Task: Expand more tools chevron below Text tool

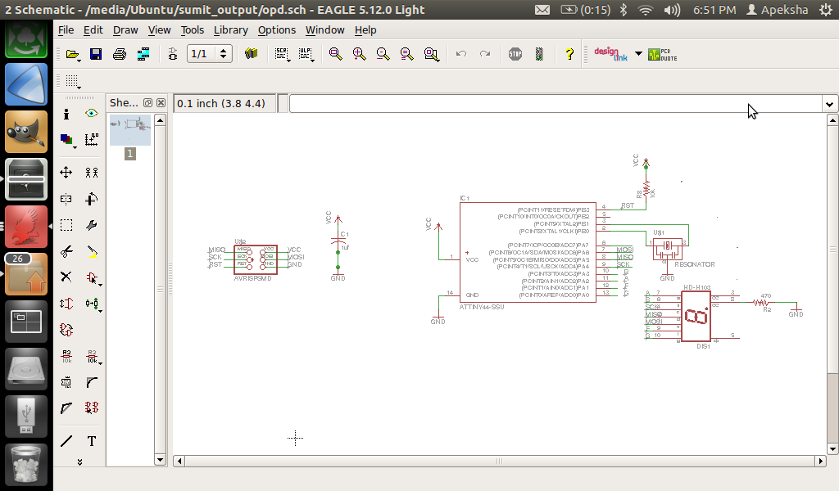Action: point(79,462)
